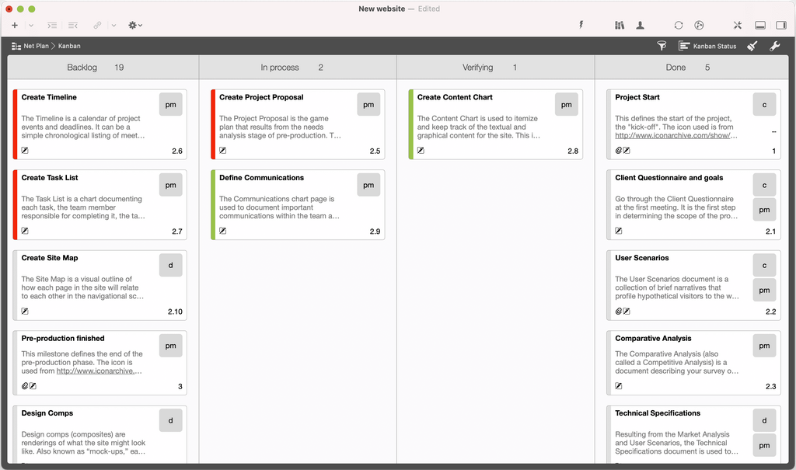Click the indent activity icon
Image resolution: width=796 pixels, height=470 pixels.
52,26
